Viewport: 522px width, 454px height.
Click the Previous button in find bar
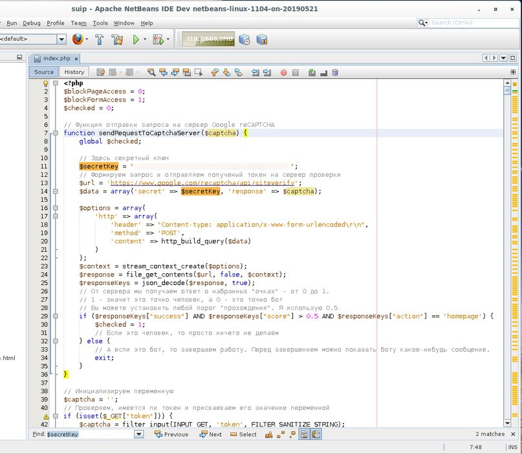[171, 435]
